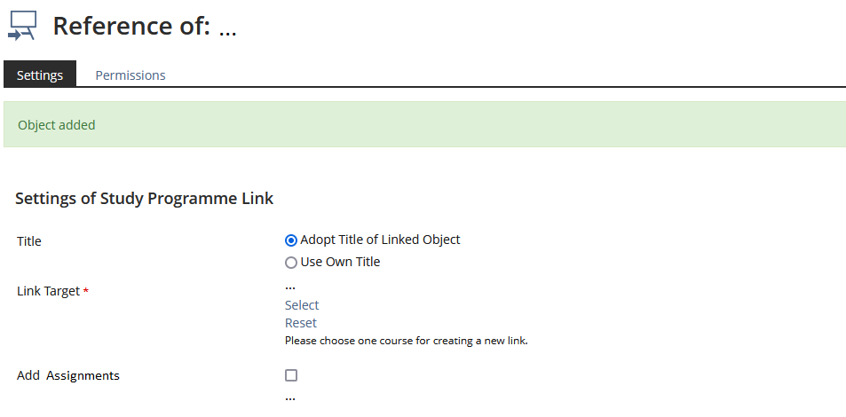
Task: Click the red required asterisk beside Link Target
Action: 86,292
